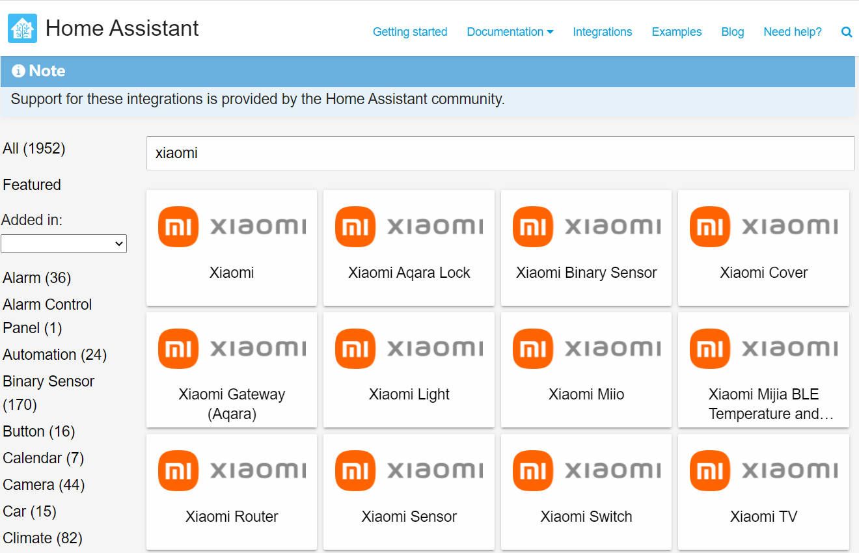Open the 'Xiaomi Sensor' title
This screenshot has width=859, height=553.
point(409,517)
